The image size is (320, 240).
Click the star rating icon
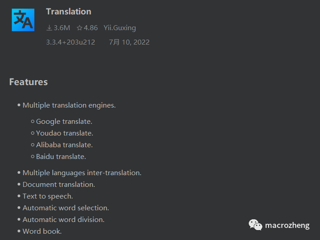pos(79,28)
